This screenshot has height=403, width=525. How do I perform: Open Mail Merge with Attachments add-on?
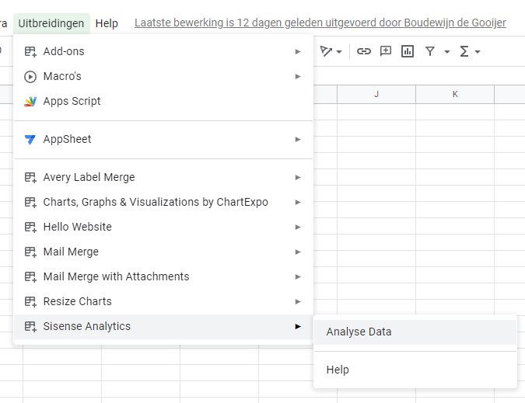click(163, 276)
